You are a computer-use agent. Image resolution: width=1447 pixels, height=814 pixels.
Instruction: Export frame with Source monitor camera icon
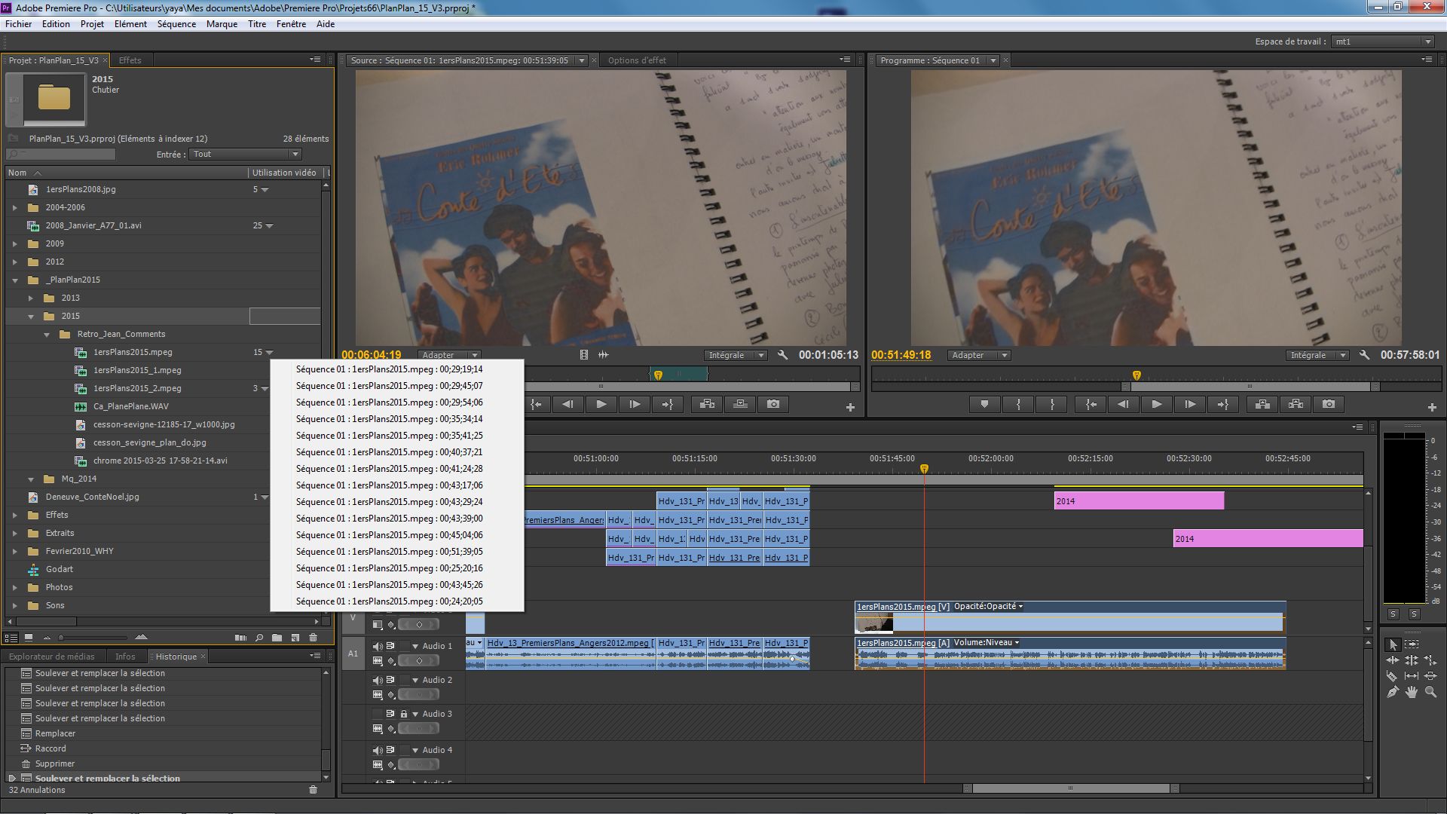(x=773, y=404)
